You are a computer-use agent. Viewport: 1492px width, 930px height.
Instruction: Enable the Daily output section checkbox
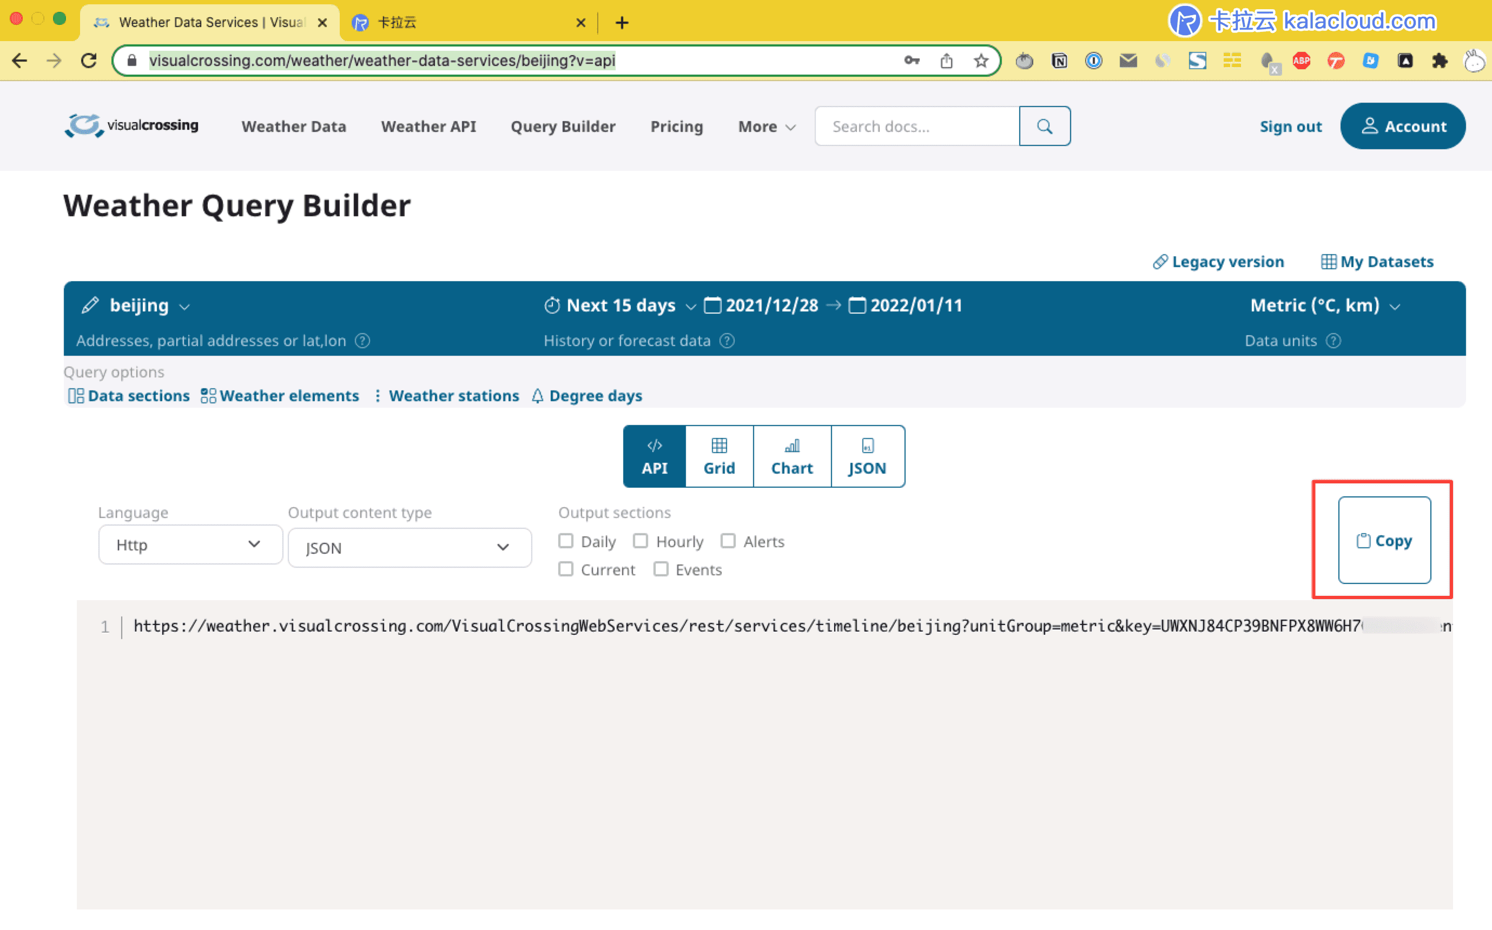565,541
